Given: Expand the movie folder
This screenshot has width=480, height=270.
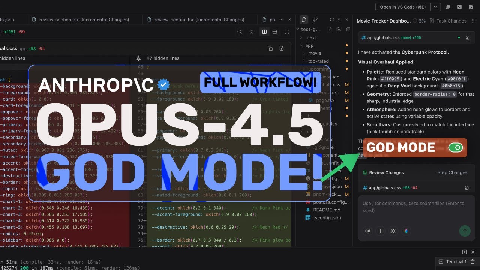Looking at the screenshot, I should 314,53.
